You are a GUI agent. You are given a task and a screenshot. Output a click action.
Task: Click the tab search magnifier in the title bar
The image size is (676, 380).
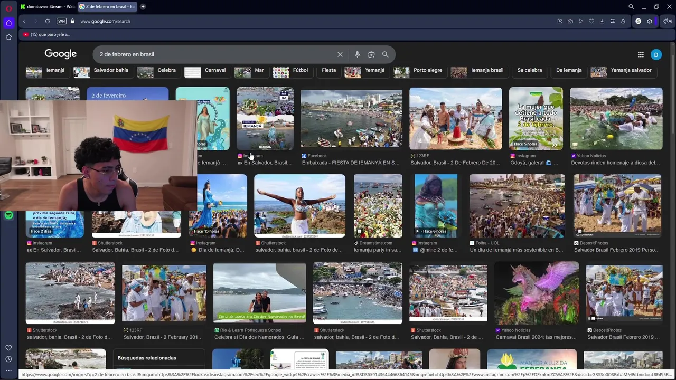tap(631, 7)
